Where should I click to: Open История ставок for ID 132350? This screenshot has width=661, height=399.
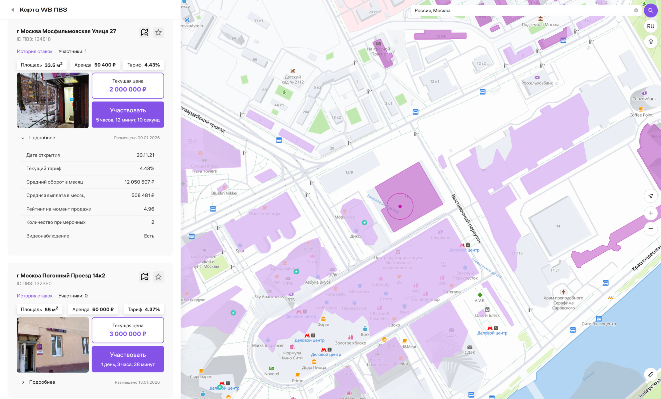tap(35, 296)
